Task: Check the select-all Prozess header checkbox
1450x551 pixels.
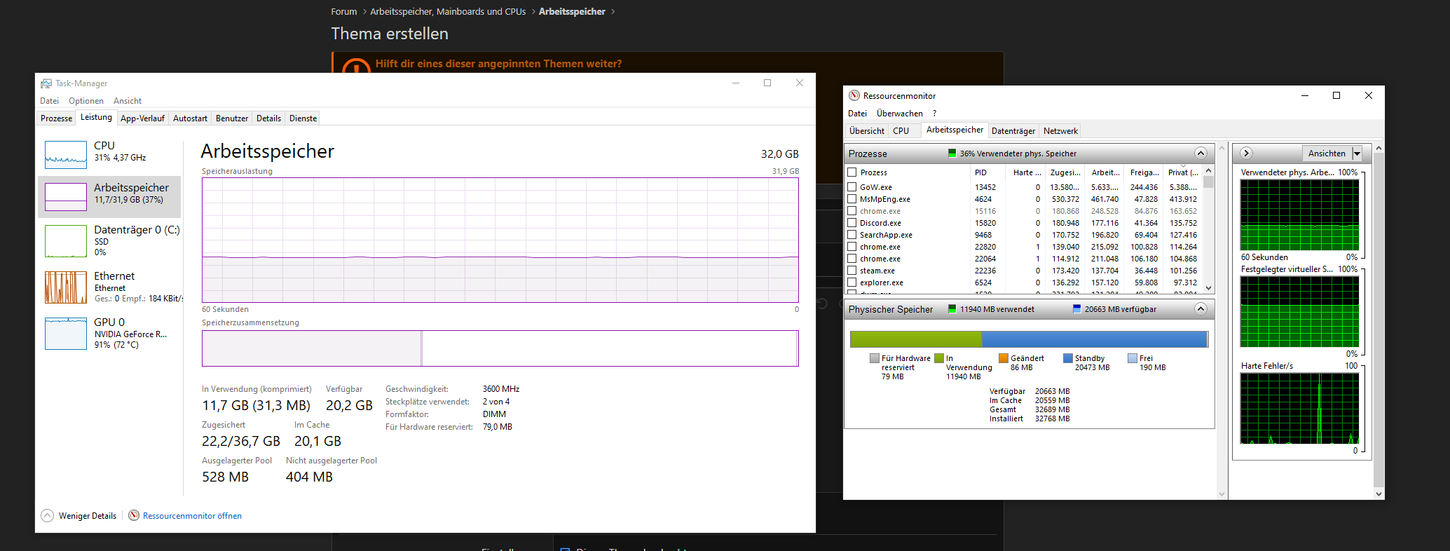Action: click(852, 172)
